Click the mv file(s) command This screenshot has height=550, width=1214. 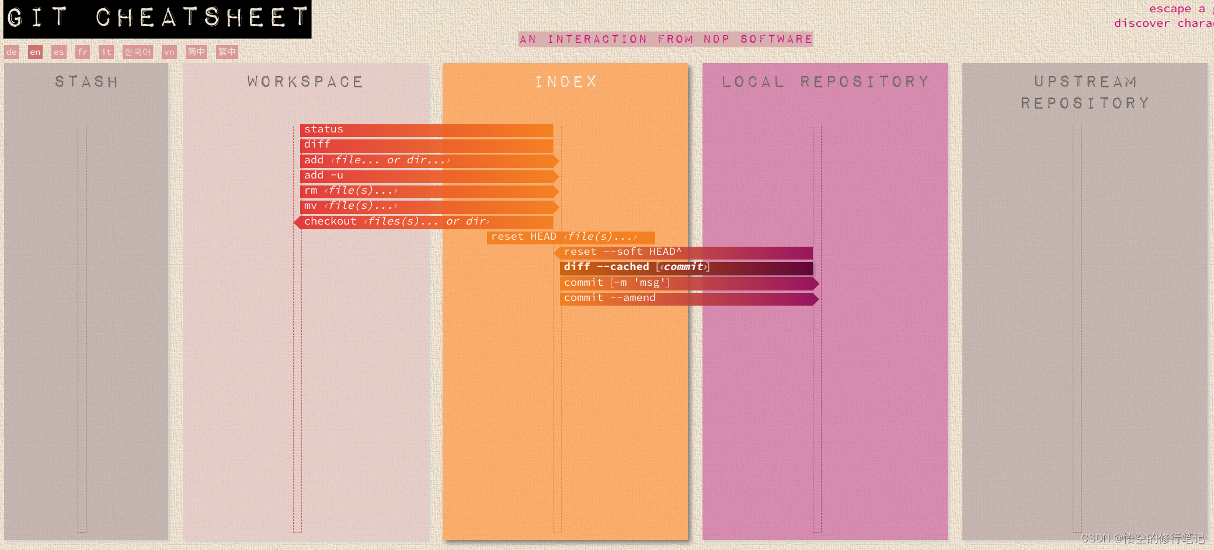429,206
